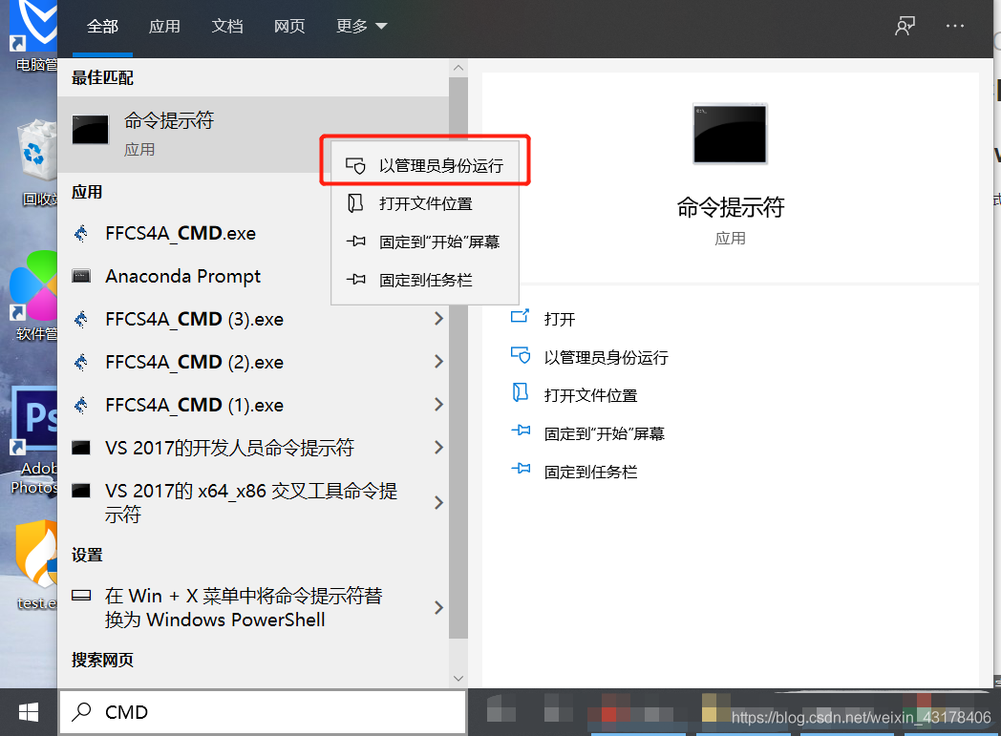Click the shield icon in context menu
The height and width of the screenshot is (736, 1001).
point(355,166)
